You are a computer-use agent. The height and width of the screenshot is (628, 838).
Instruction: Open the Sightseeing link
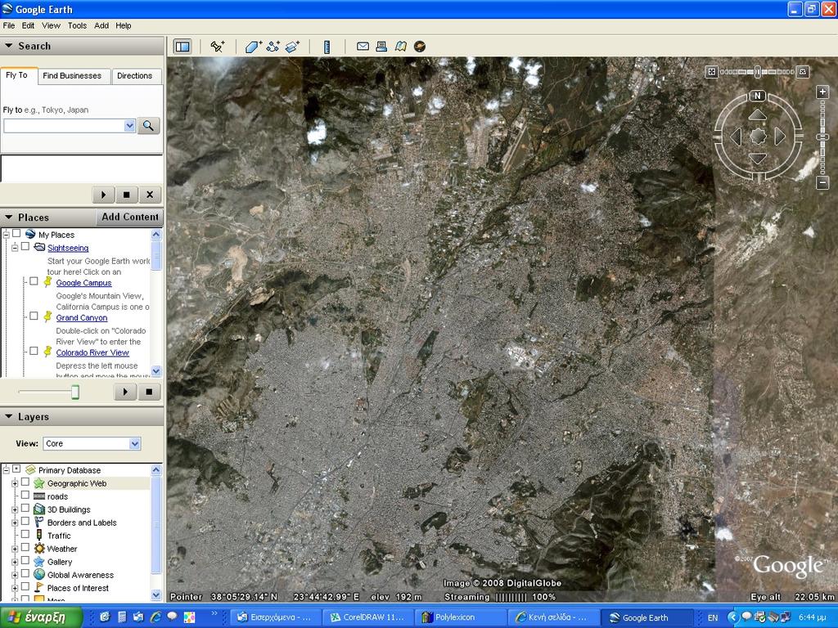[x=68, y=248]
